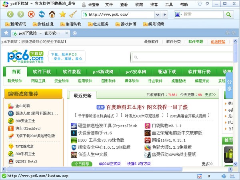Click the horizontal scrollbar thumb
240x180 pixels.
(x=95, y=169)
